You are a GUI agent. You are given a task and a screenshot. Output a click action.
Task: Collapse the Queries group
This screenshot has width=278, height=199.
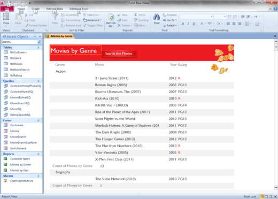tap(38, 81)
